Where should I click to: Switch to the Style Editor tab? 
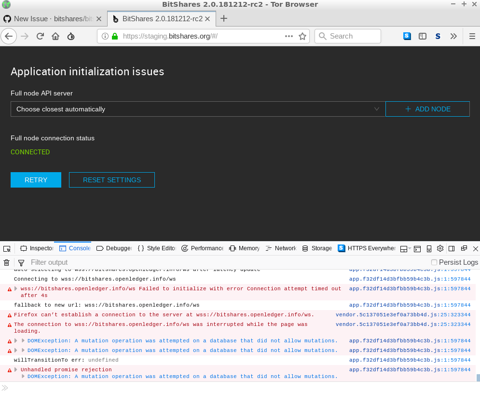click(x=157, y=248)
